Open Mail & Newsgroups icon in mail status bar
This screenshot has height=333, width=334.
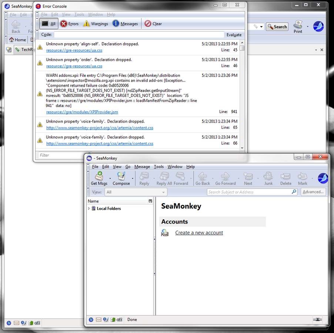98,320
